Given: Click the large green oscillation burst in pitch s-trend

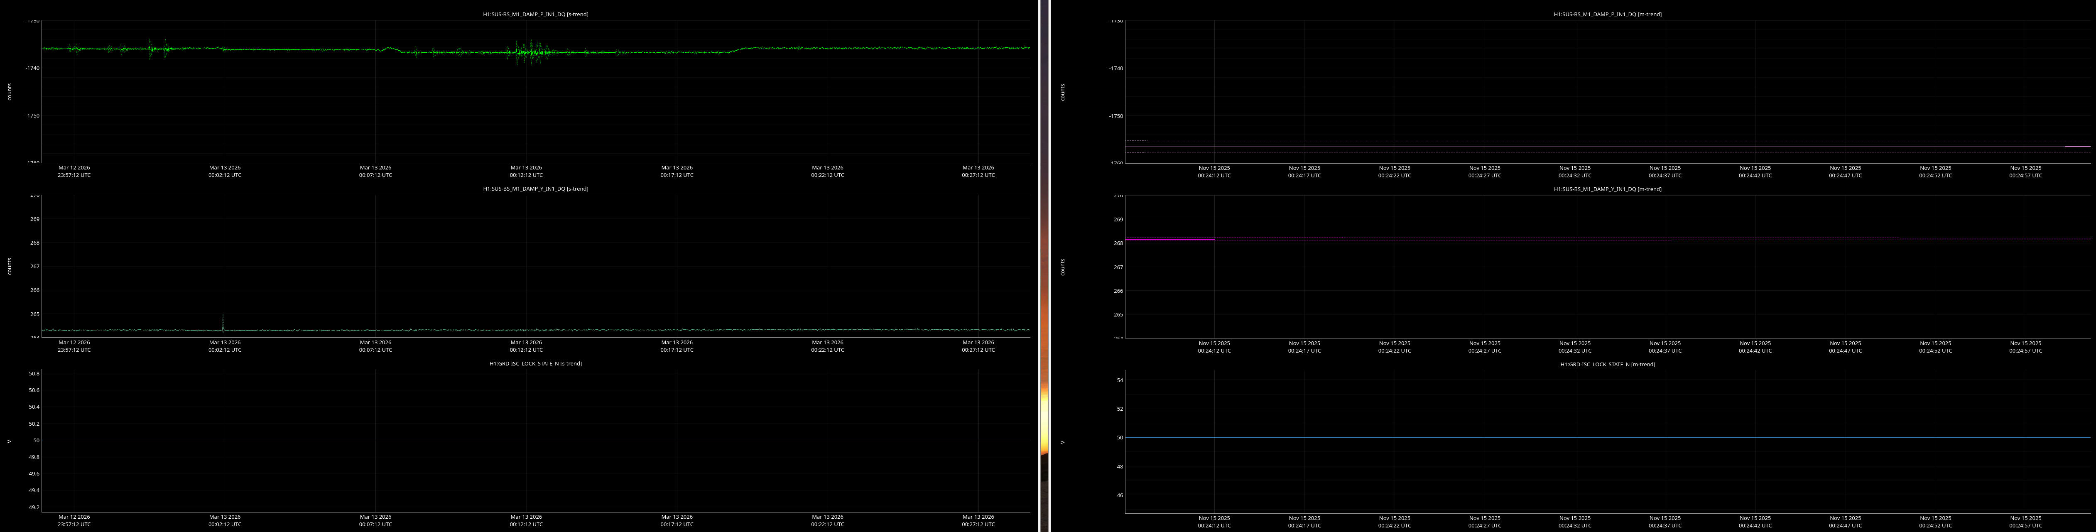Looking at the screenshot, I should pos(529,53).
